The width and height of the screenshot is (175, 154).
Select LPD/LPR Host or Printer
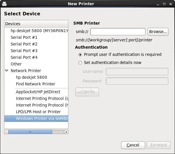38,112
